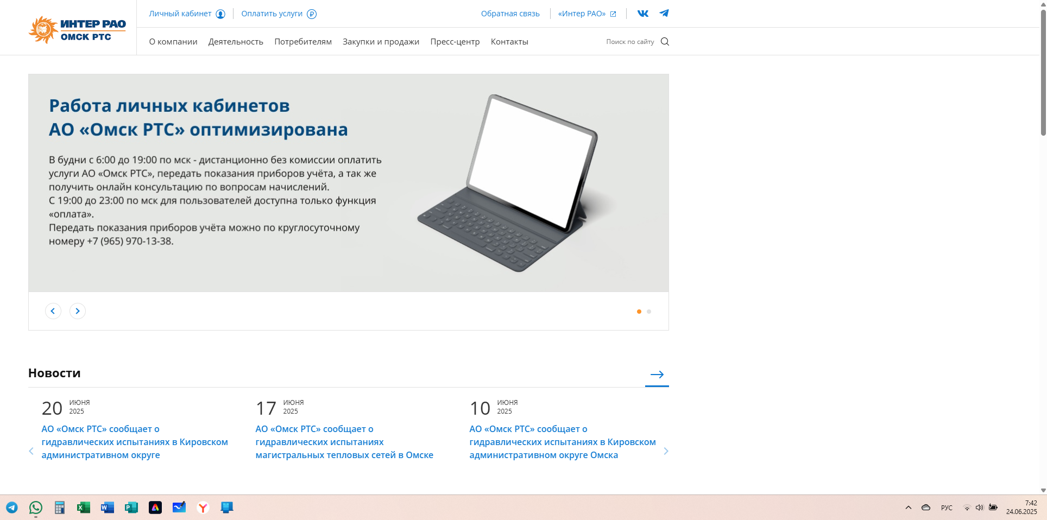Open WhatsApp from the taskbar
This screenshot has width=1047, height=520.
pos(36,508)
